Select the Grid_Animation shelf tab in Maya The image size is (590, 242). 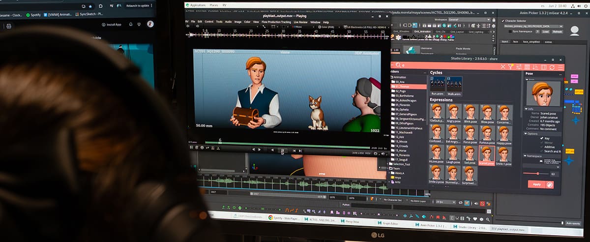pos(422,31)
